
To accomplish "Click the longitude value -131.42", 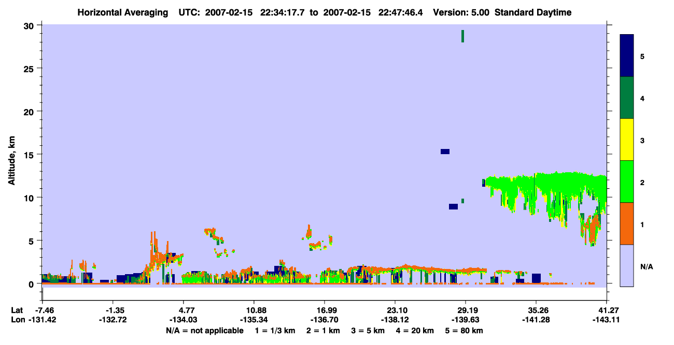I will (x=42, y=320).
